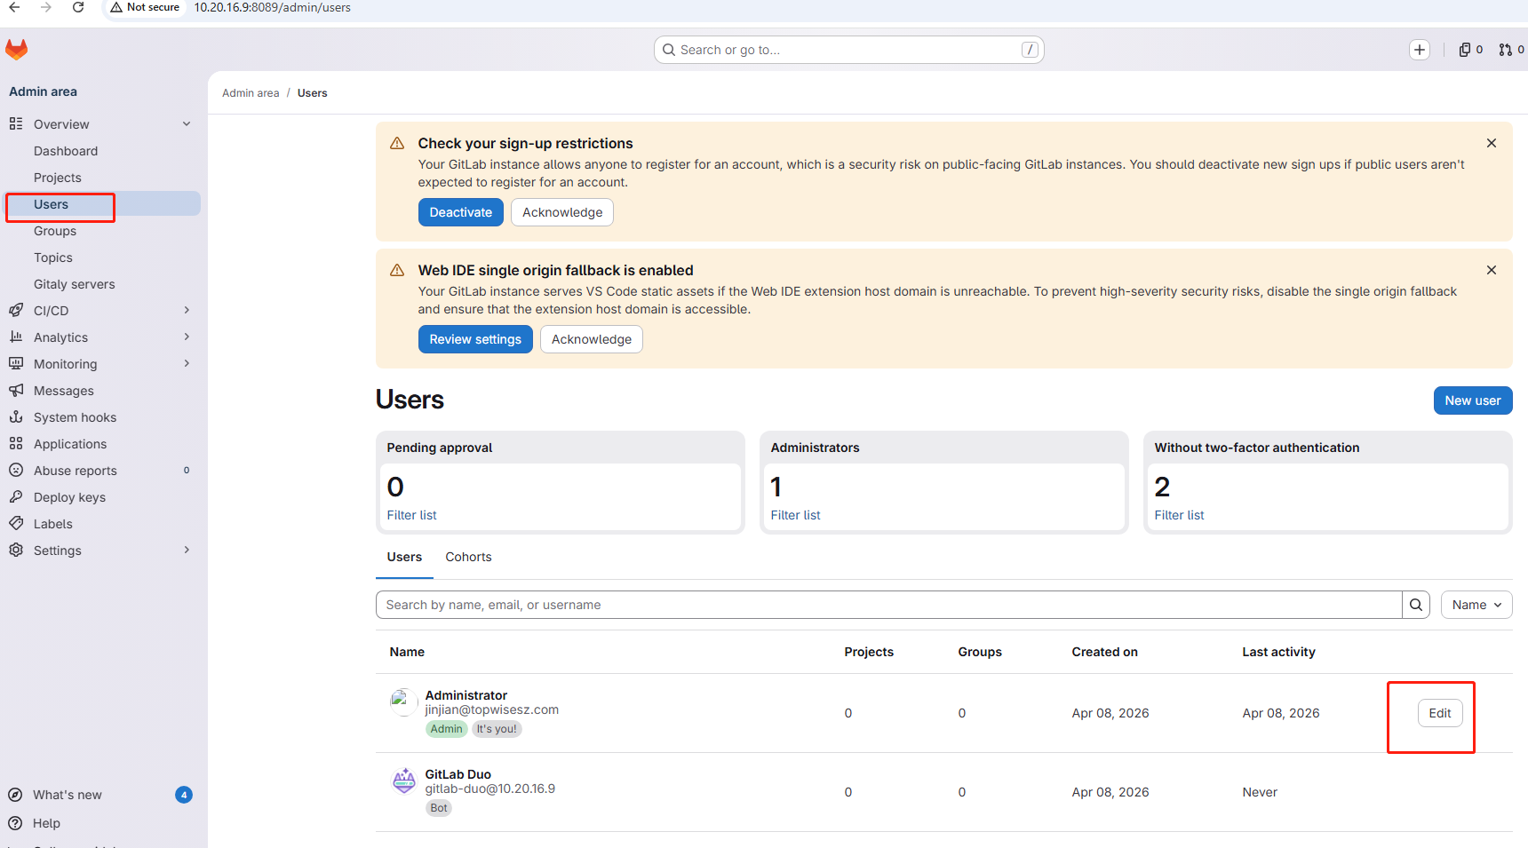Image resolution: width=1528 pixels, height=848 pixels.
Task: Click the It's you! badge
Action: coord(497,729)
